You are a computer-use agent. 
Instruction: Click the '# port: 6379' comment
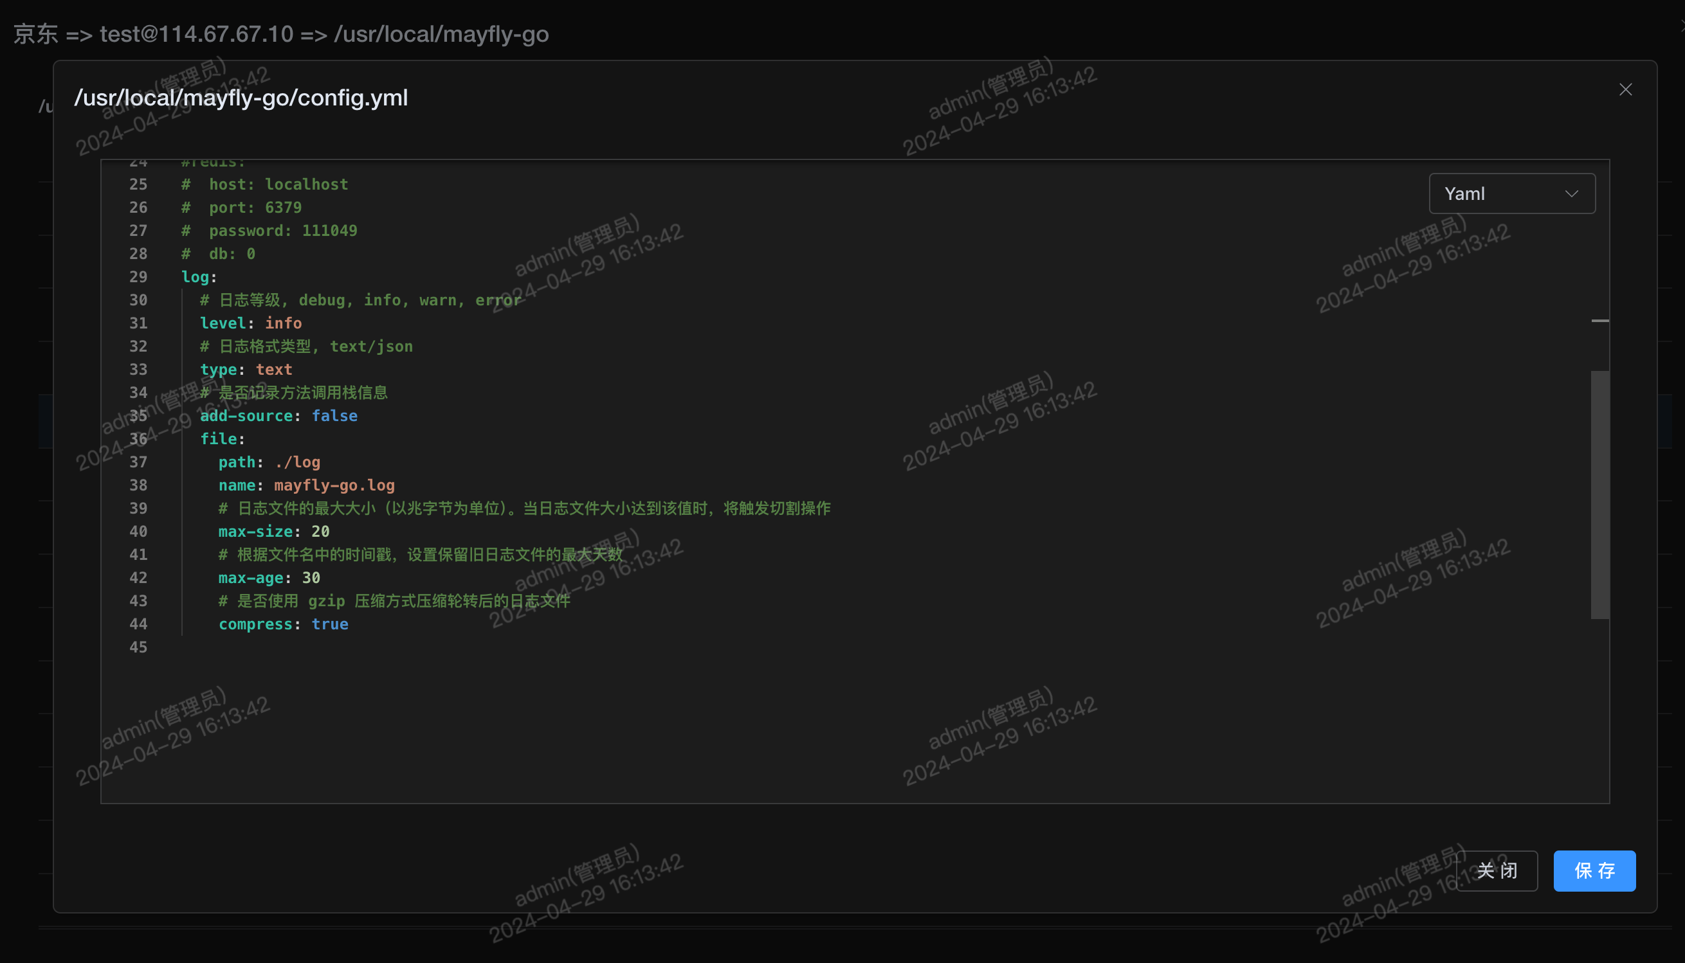point(241,207)
